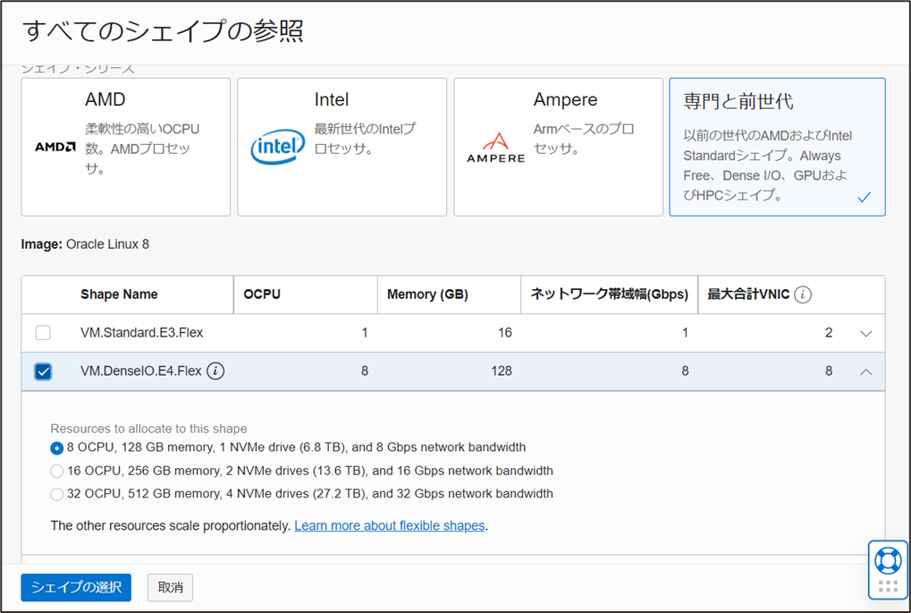Choose 32 OCPU, 512 GB memory option
Screen dimensions: 911x613
(57, 495)
